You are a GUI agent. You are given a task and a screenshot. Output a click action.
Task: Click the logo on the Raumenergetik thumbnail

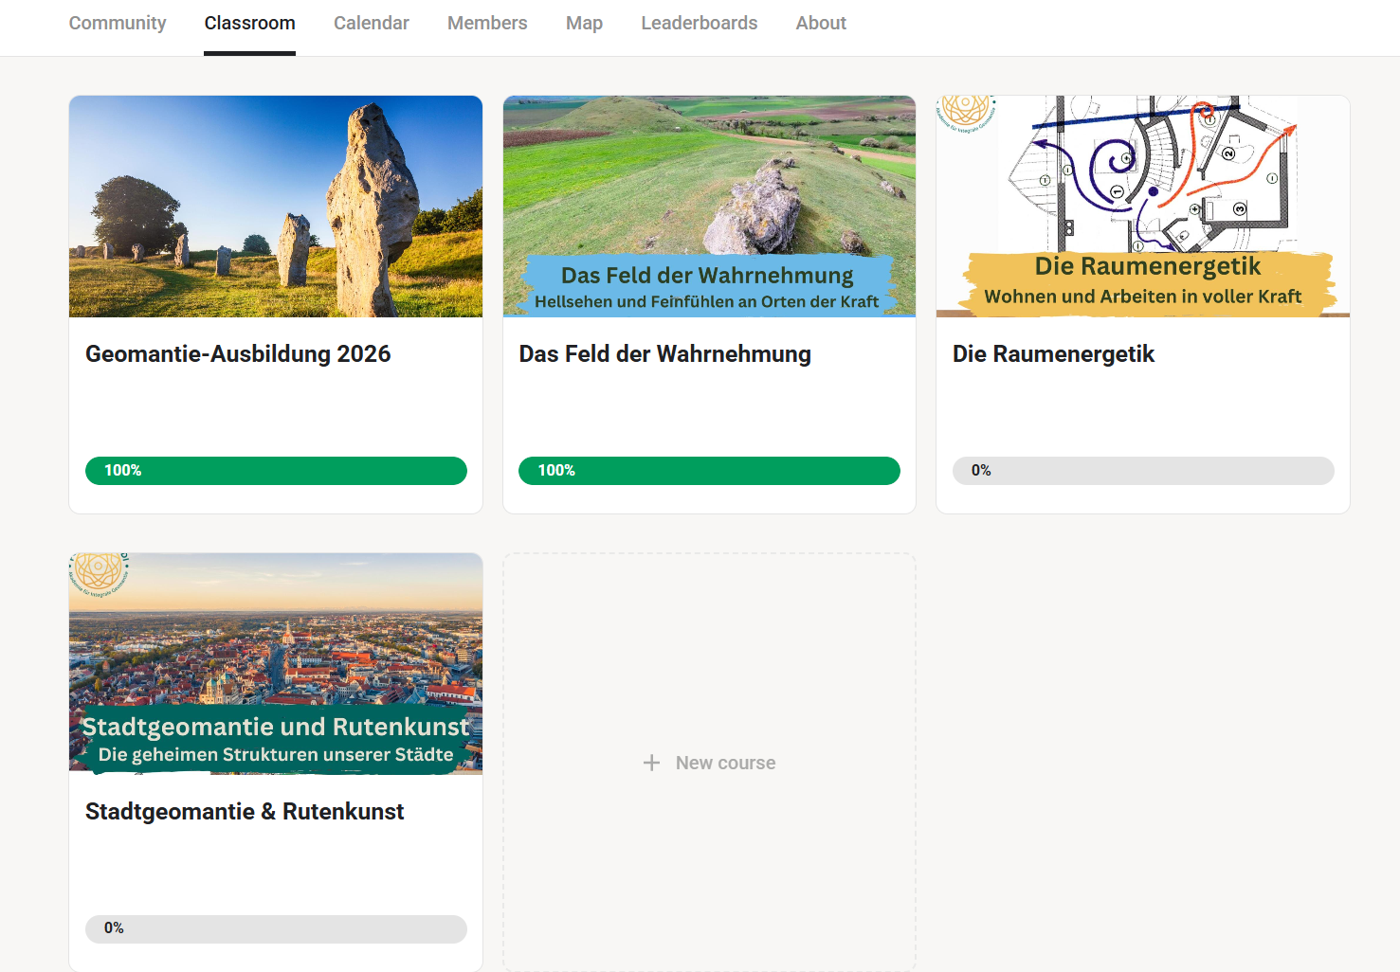tap(966, 111)
